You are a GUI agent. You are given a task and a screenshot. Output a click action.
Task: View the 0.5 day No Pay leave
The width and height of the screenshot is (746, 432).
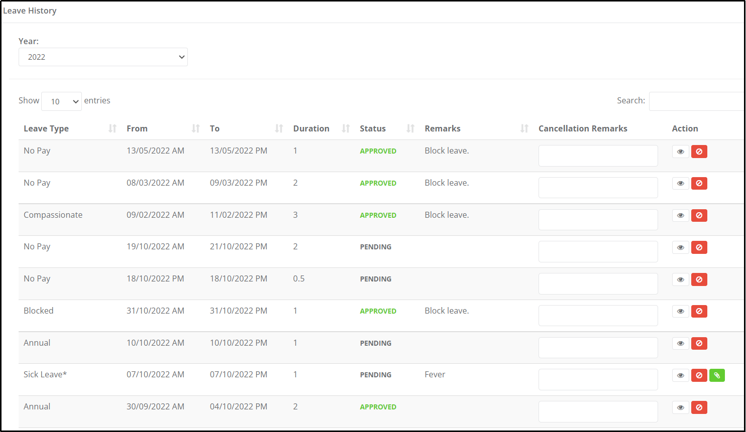(x=680, y=279)
